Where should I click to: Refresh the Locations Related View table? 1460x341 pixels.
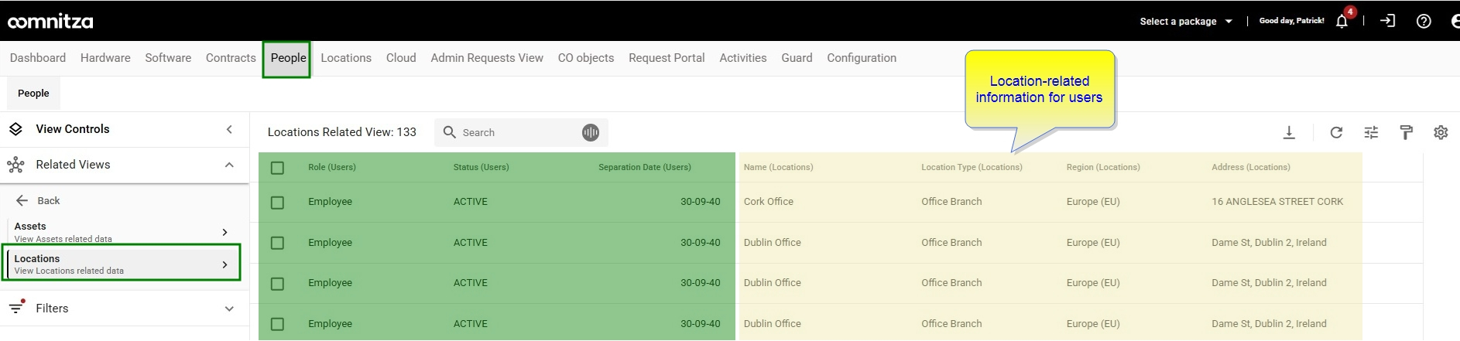click(1336, 133)
